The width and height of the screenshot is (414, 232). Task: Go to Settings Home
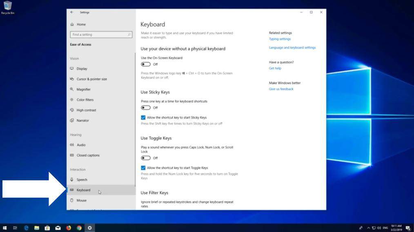pyautogui.click(x=81, y=24)
